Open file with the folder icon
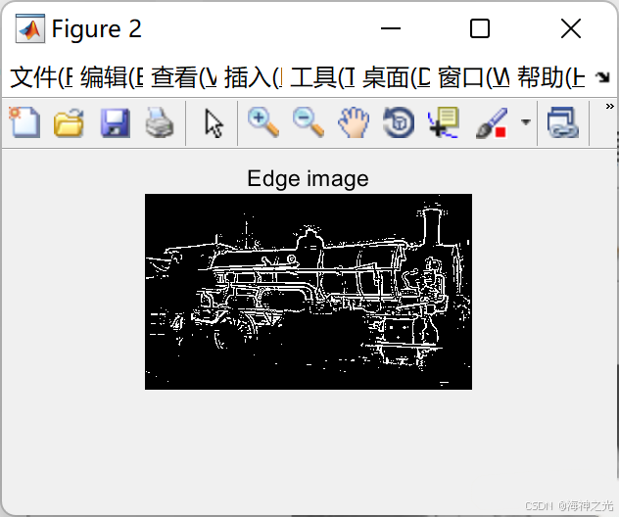 [x=69, y=123]
